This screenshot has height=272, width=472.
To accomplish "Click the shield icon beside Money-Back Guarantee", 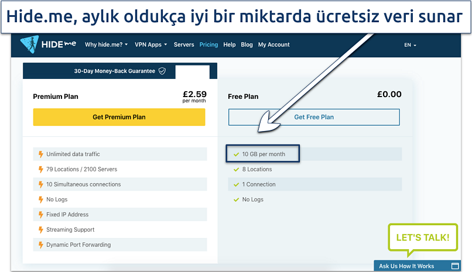I will point(162,71).
